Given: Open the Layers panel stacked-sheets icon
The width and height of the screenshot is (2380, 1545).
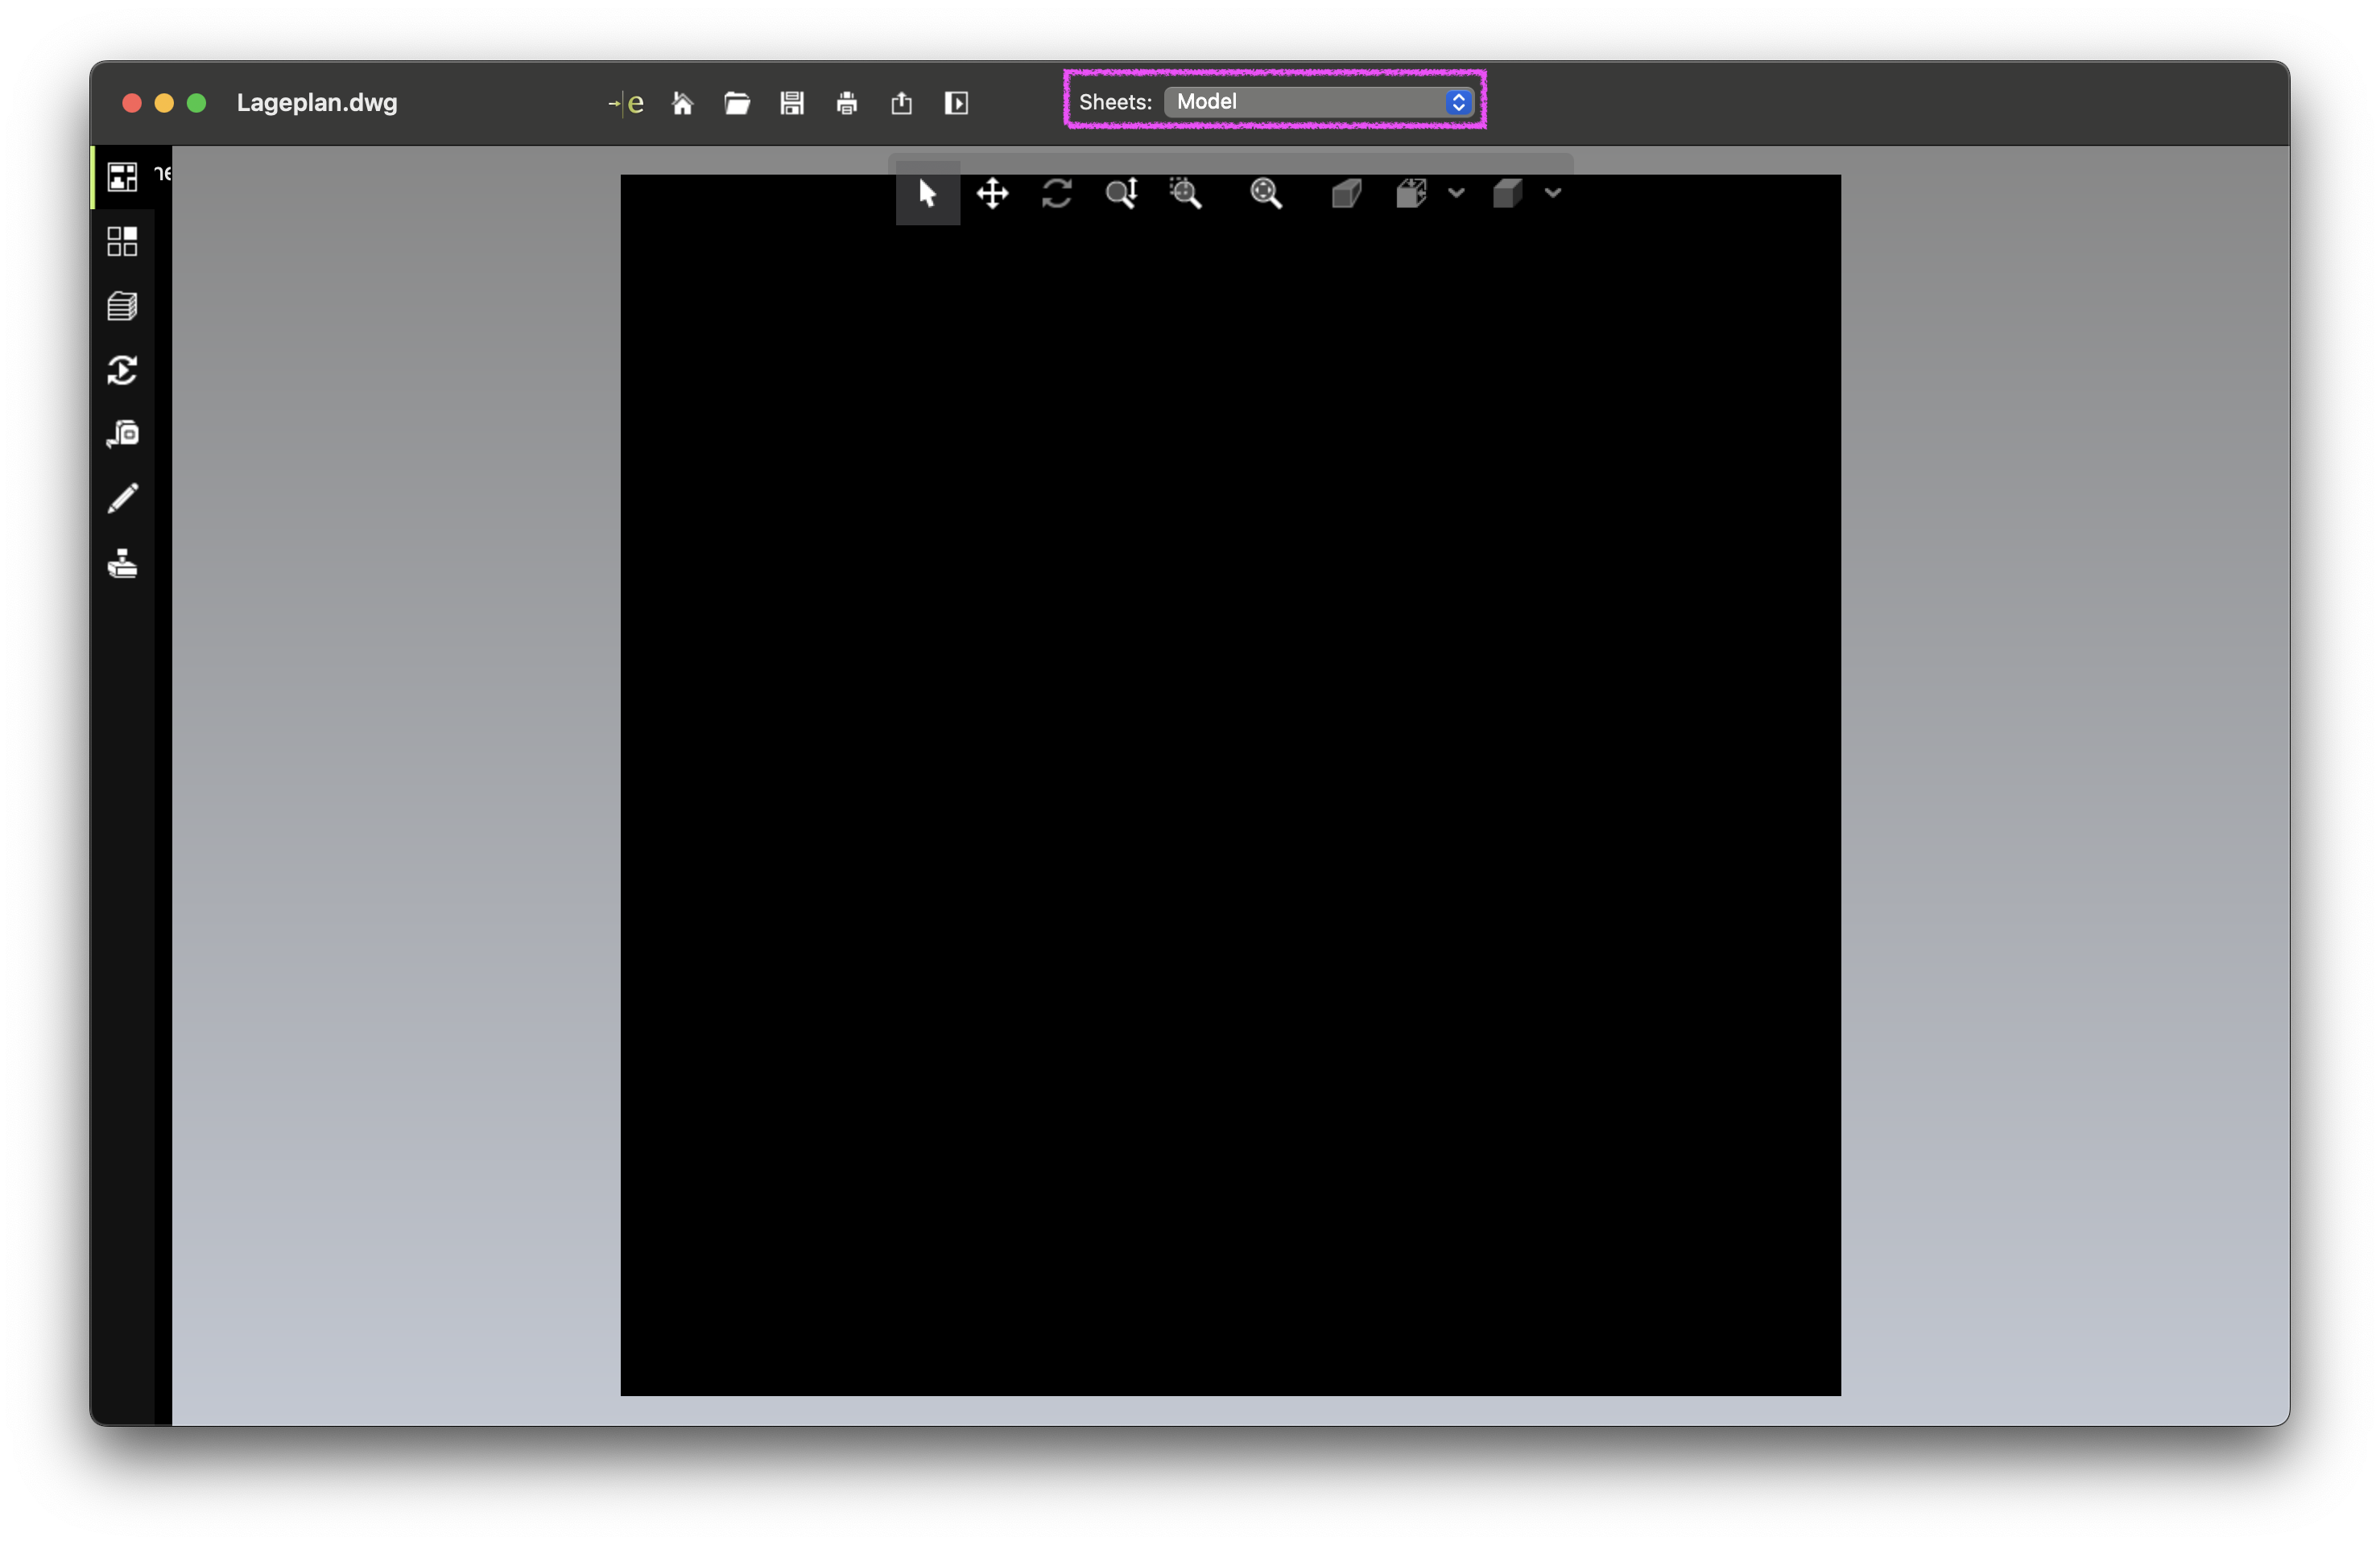Looking at the screenshot, I should (122, 306).
